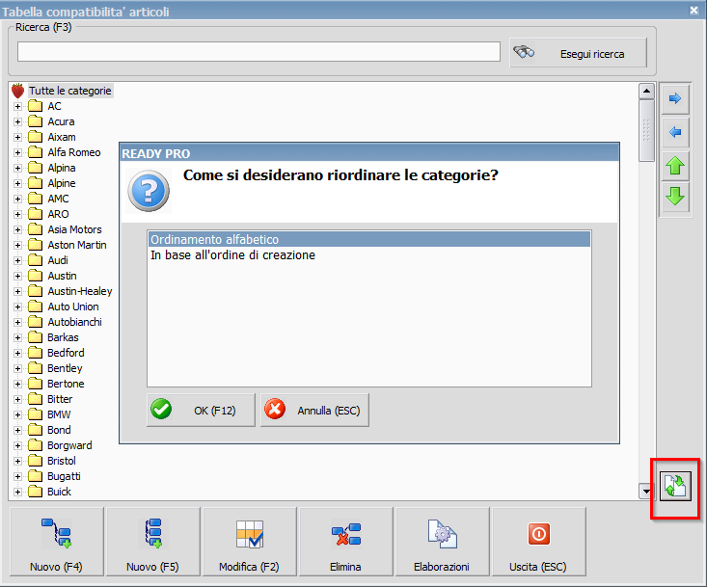Select the 'Borgward' tree item

(69, 445)
